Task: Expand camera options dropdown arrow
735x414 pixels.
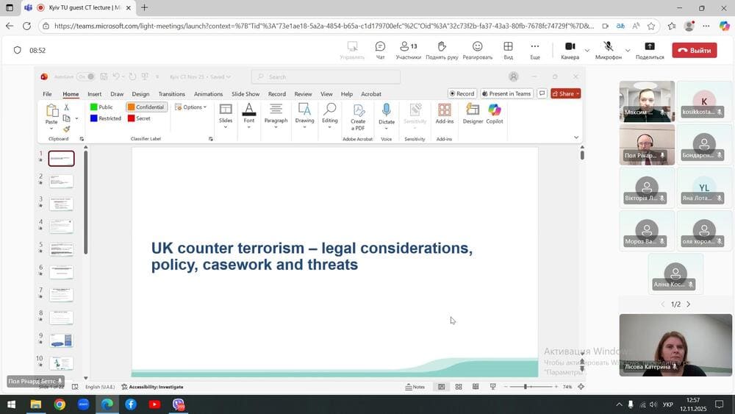Action: point(587,51)
